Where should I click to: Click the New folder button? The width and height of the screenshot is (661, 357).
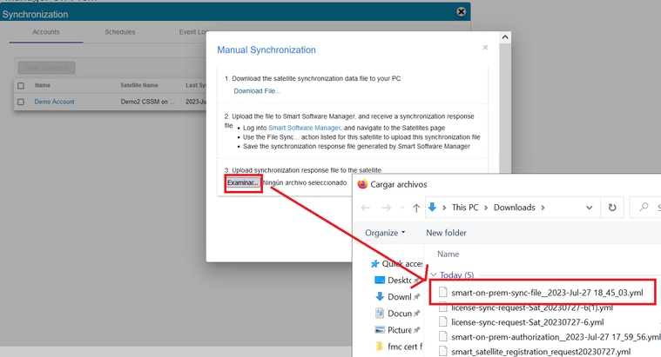(446, 233)
